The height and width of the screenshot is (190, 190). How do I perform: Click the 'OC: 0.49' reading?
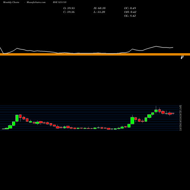coord(130,8)
